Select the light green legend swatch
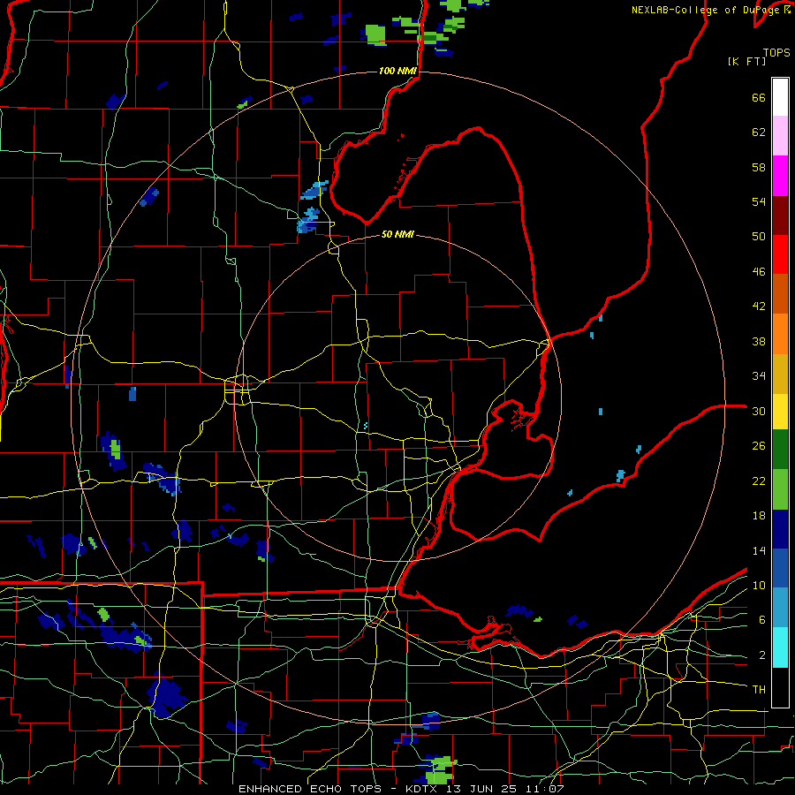Screen dimensions: 795x795 780,488
